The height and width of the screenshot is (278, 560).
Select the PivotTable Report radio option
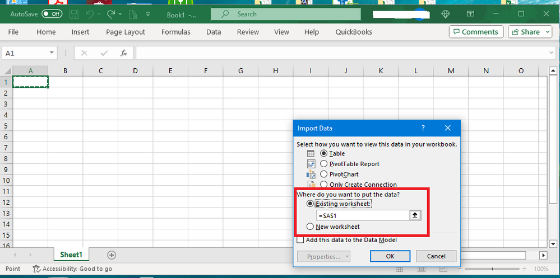[x=324, y=164]
